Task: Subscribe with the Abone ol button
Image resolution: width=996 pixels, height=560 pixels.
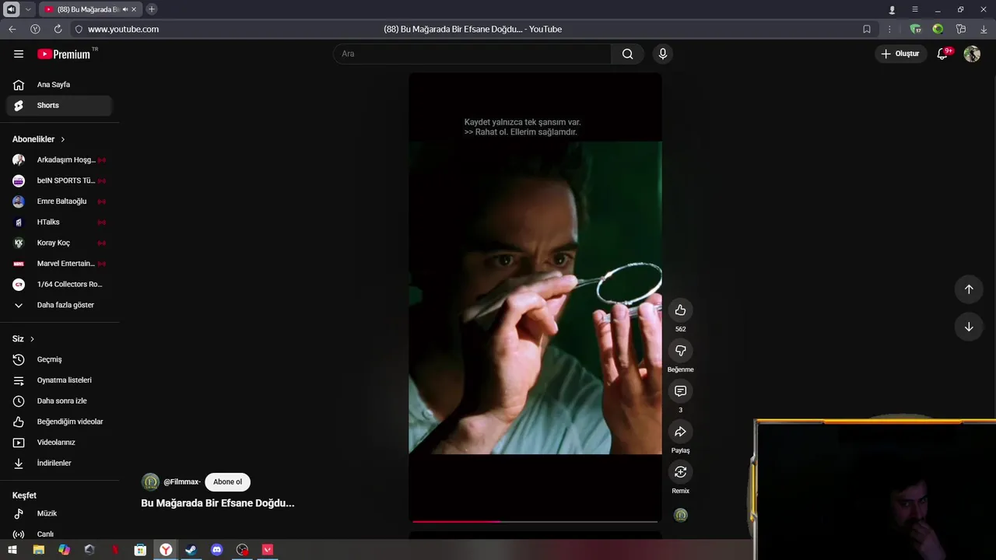Action: click(227, 481)
